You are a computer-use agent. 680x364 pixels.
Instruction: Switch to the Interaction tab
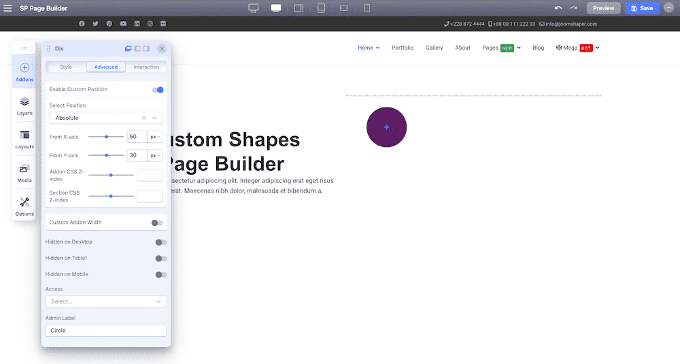146,67
